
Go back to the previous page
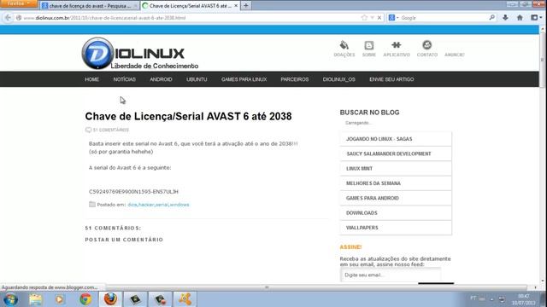point(8,18)
